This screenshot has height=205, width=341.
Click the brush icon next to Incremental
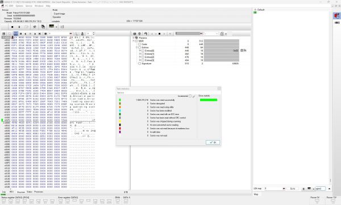click(194, 96)
